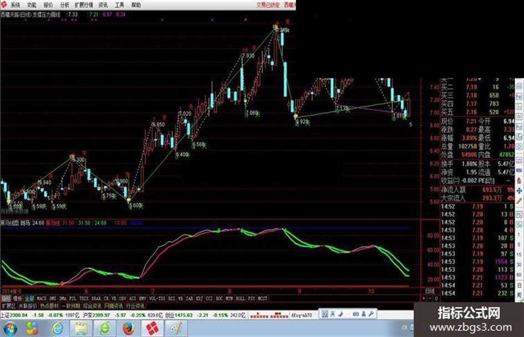Image resolution: width=524 pixels, height=337 pixels.
Task: Select the pencil drawing tool icon
Action: 520,201
